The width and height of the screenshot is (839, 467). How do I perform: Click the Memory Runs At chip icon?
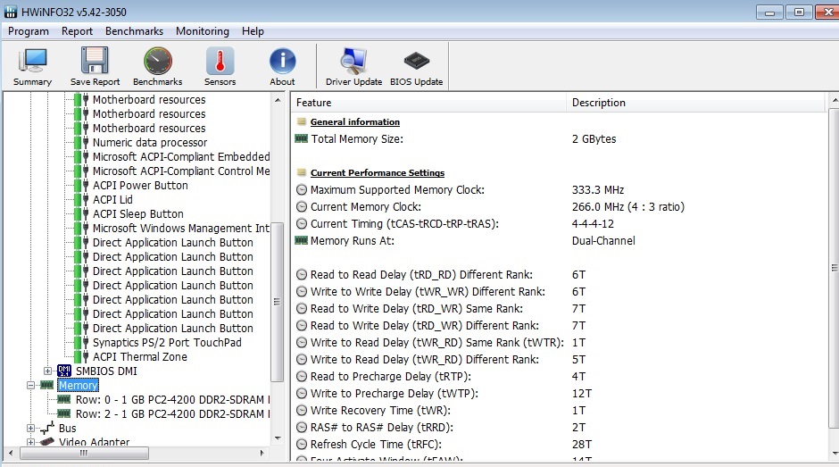coord(302,240)
